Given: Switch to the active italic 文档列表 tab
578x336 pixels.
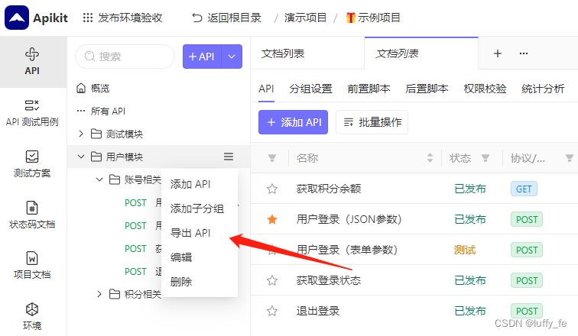Looking at the screenshot, I should [421, 53].
